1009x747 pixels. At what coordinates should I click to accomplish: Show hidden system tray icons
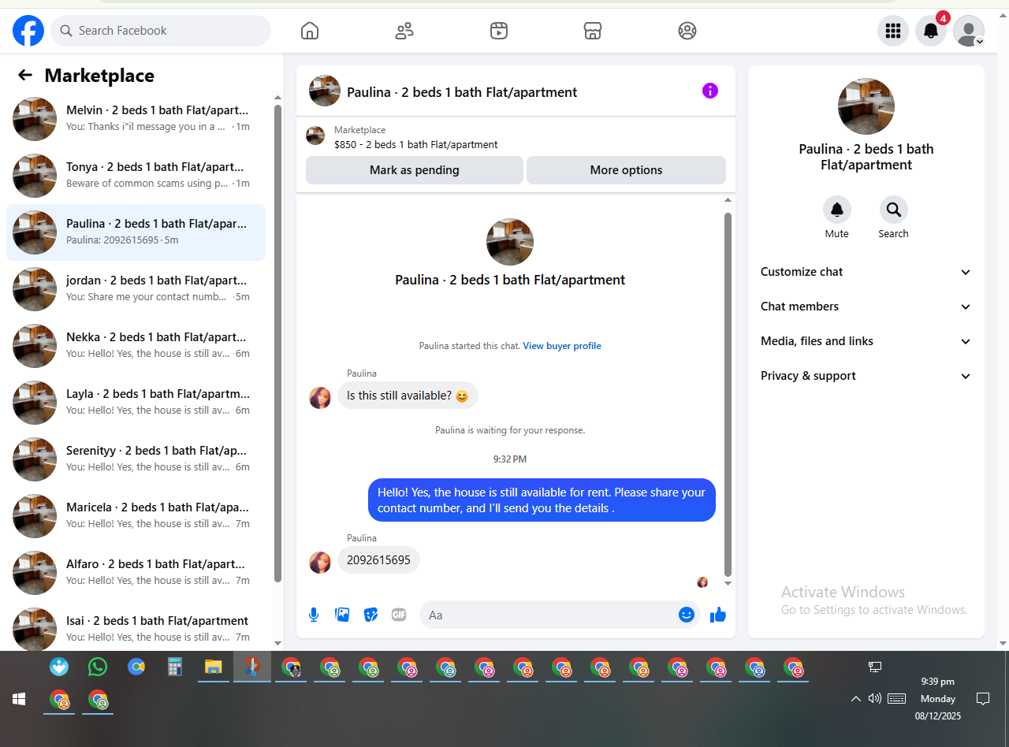(x=855, y=698)
